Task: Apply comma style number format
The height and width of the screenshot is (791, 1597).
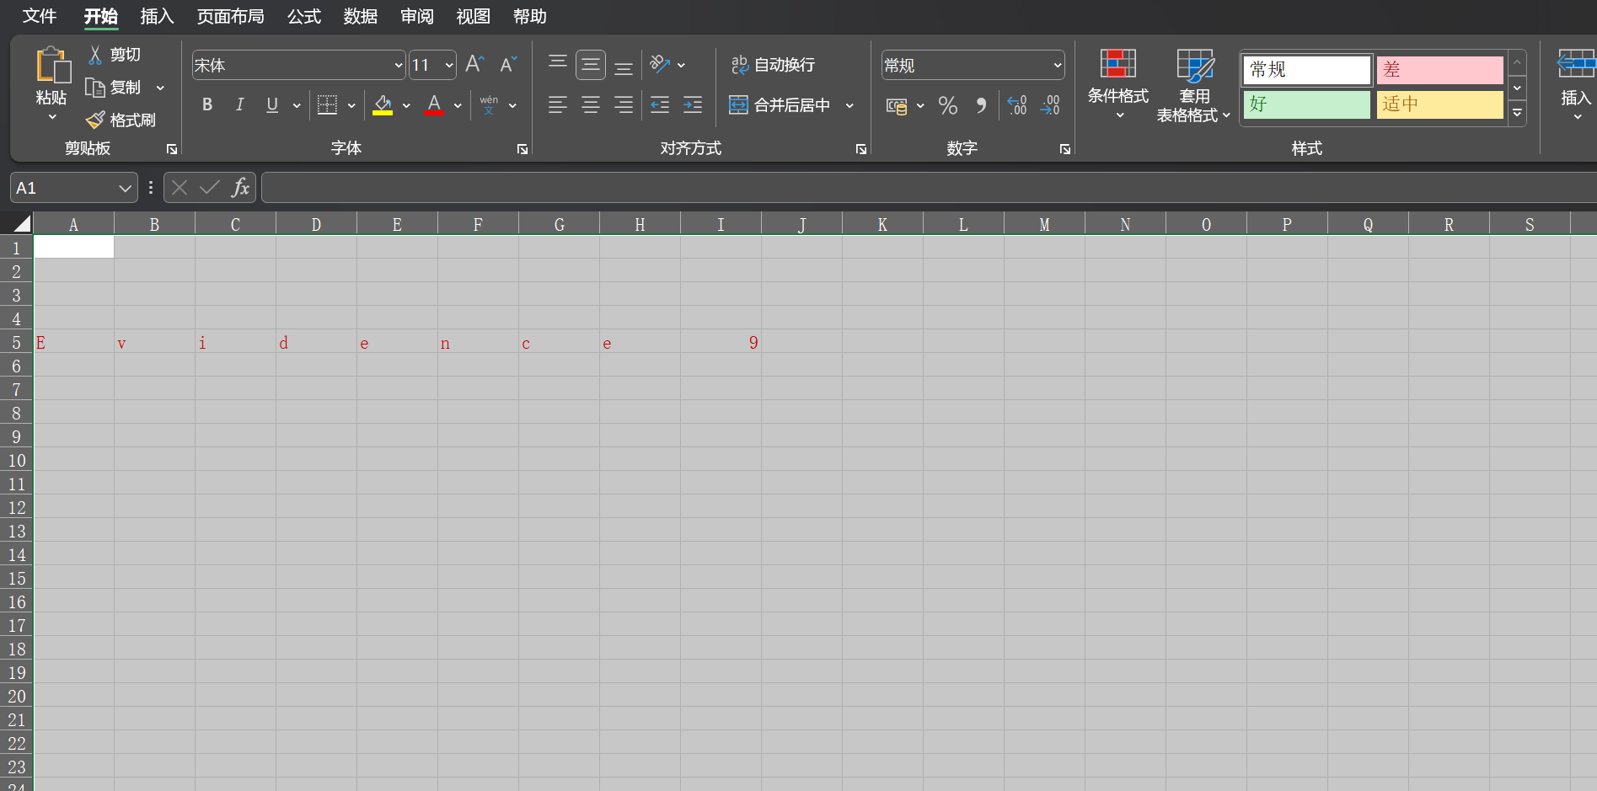Action: (x=981, y=105)
